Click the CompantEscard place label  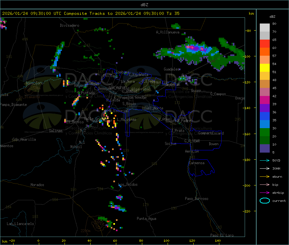click(x=211, y=133)
